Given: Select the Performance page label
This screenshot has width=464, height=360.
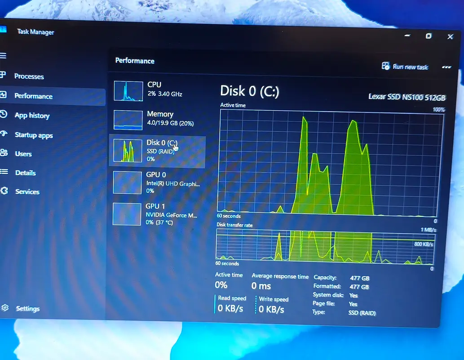Looking at the screenshot, I should [x=33, y=96].
